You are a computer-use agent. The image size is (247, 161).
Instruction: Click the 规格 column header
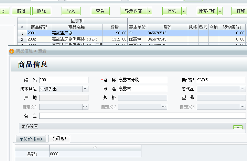[x=193, y=27]
